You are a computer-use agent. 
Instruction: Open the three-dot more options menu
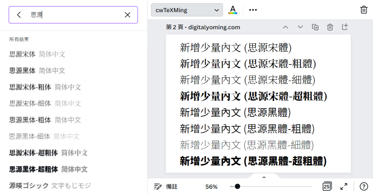(253, 10)
